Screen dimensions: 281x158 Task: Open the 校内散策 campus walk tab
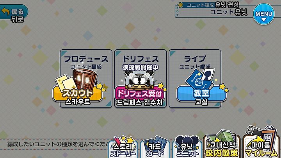[x=222, y=145]
